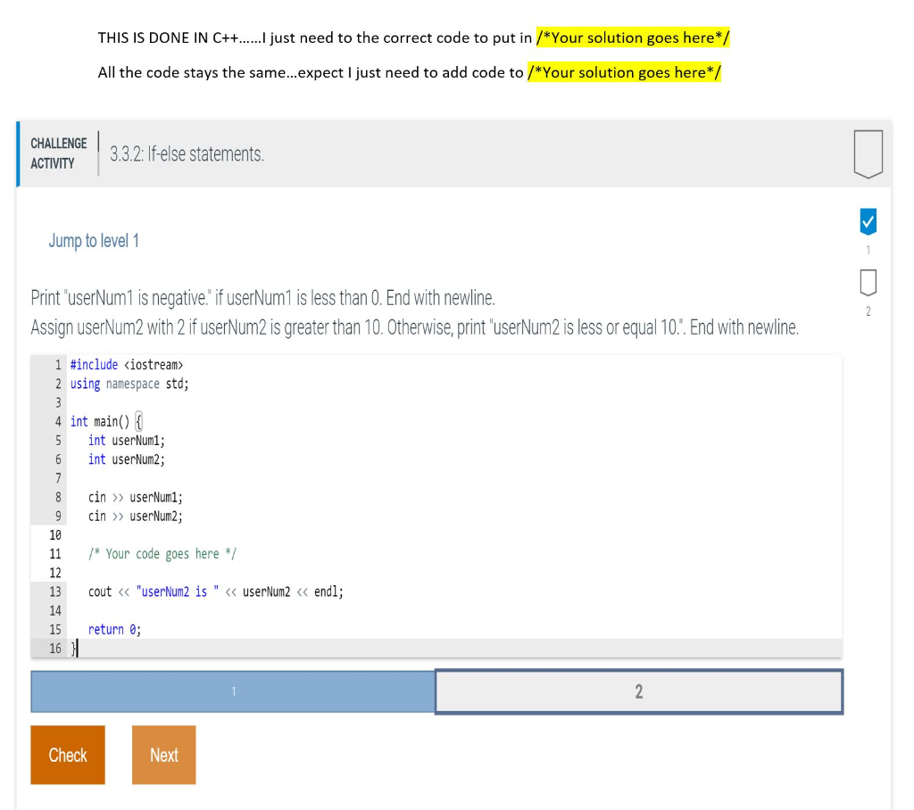Image resolution: width=914 pixels, height=810 pixels.
Task: Place cursor on empty line 10
Action: point(454,535)
